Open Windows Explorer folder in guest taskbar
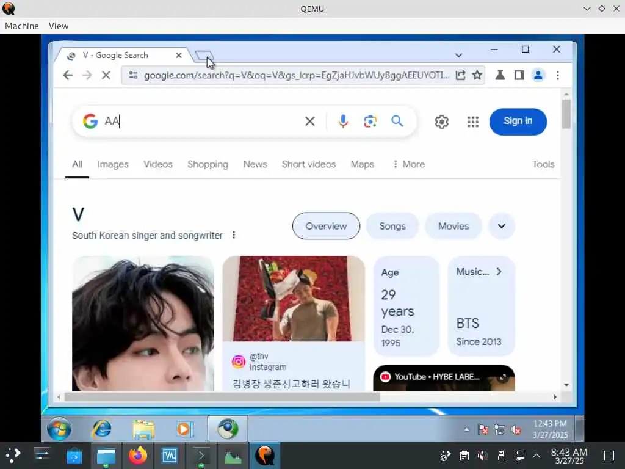Viewport: 625px width, 469px height. click(x=143, y=429)
